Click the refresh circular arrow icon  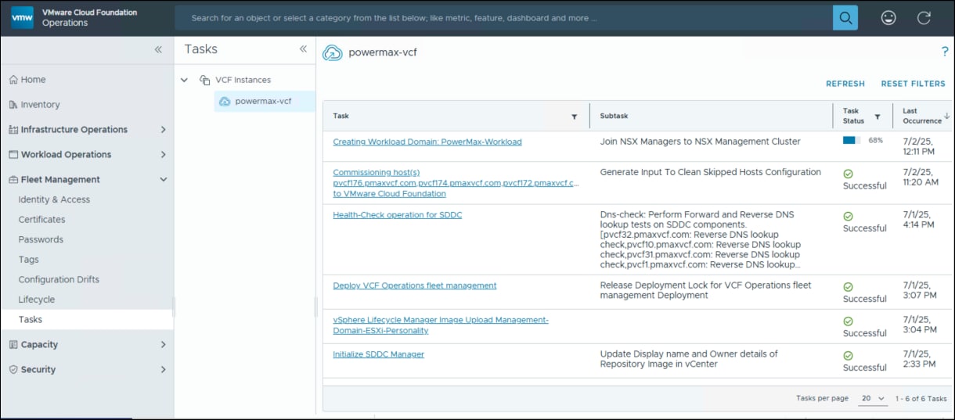pos(924,17)
